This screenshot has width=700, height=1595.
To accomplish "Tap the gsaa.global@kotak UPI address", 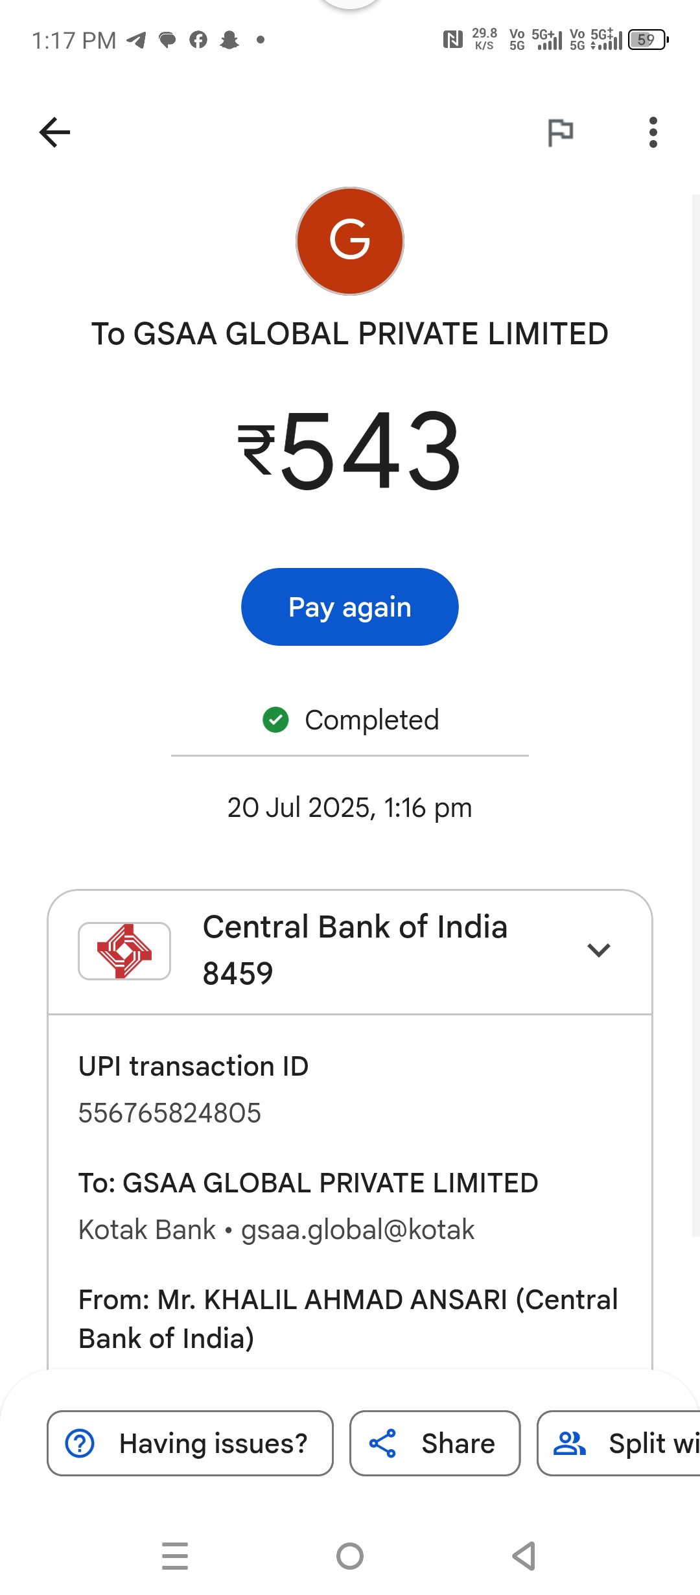I will [x=358, y=1229].
